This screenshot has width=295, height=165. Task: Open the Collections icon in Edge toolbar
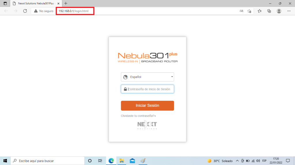coord(269,11)
